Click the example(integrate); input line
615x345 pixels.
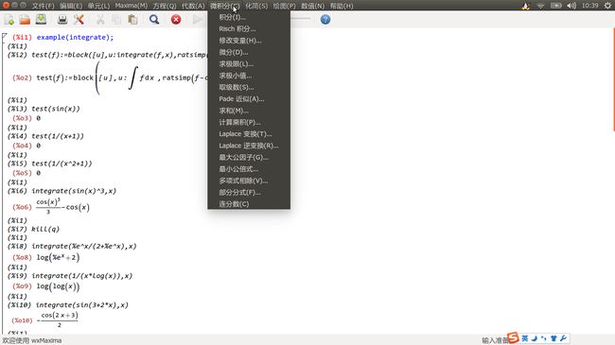75,37
